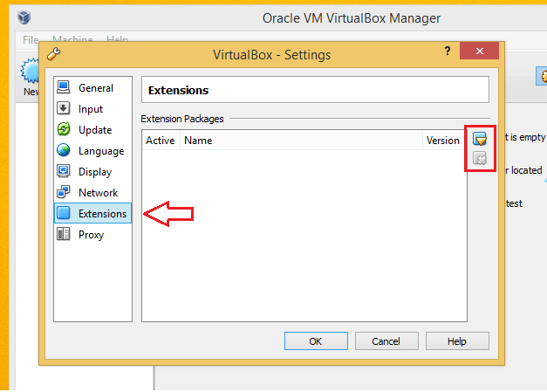Click the Help button in Settings
547x392 pixels.
click(x=457, y=341)
